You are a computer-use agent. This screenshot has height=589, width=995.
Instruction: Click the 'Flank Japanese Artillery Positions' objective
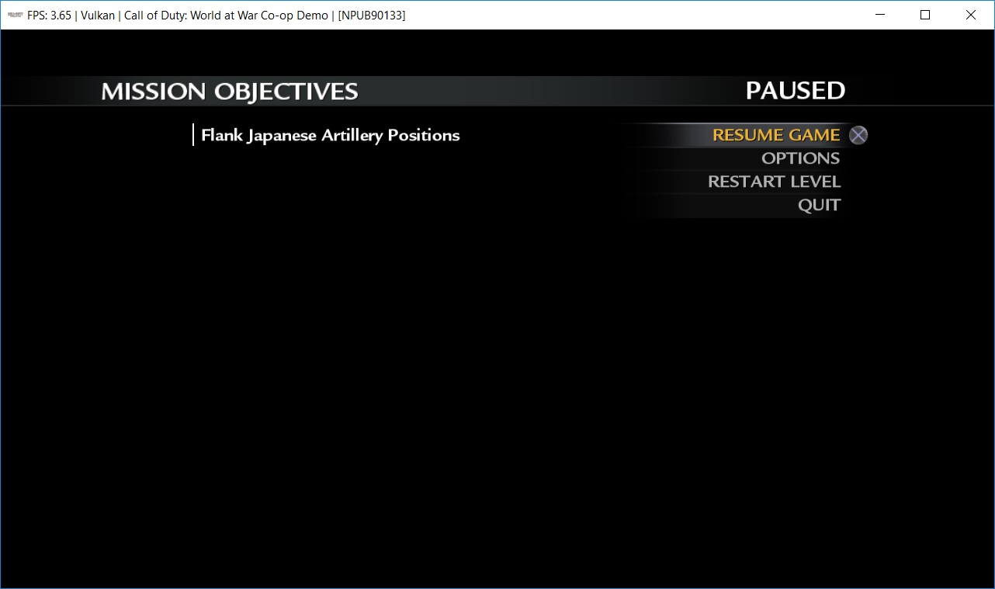point(330,135)
